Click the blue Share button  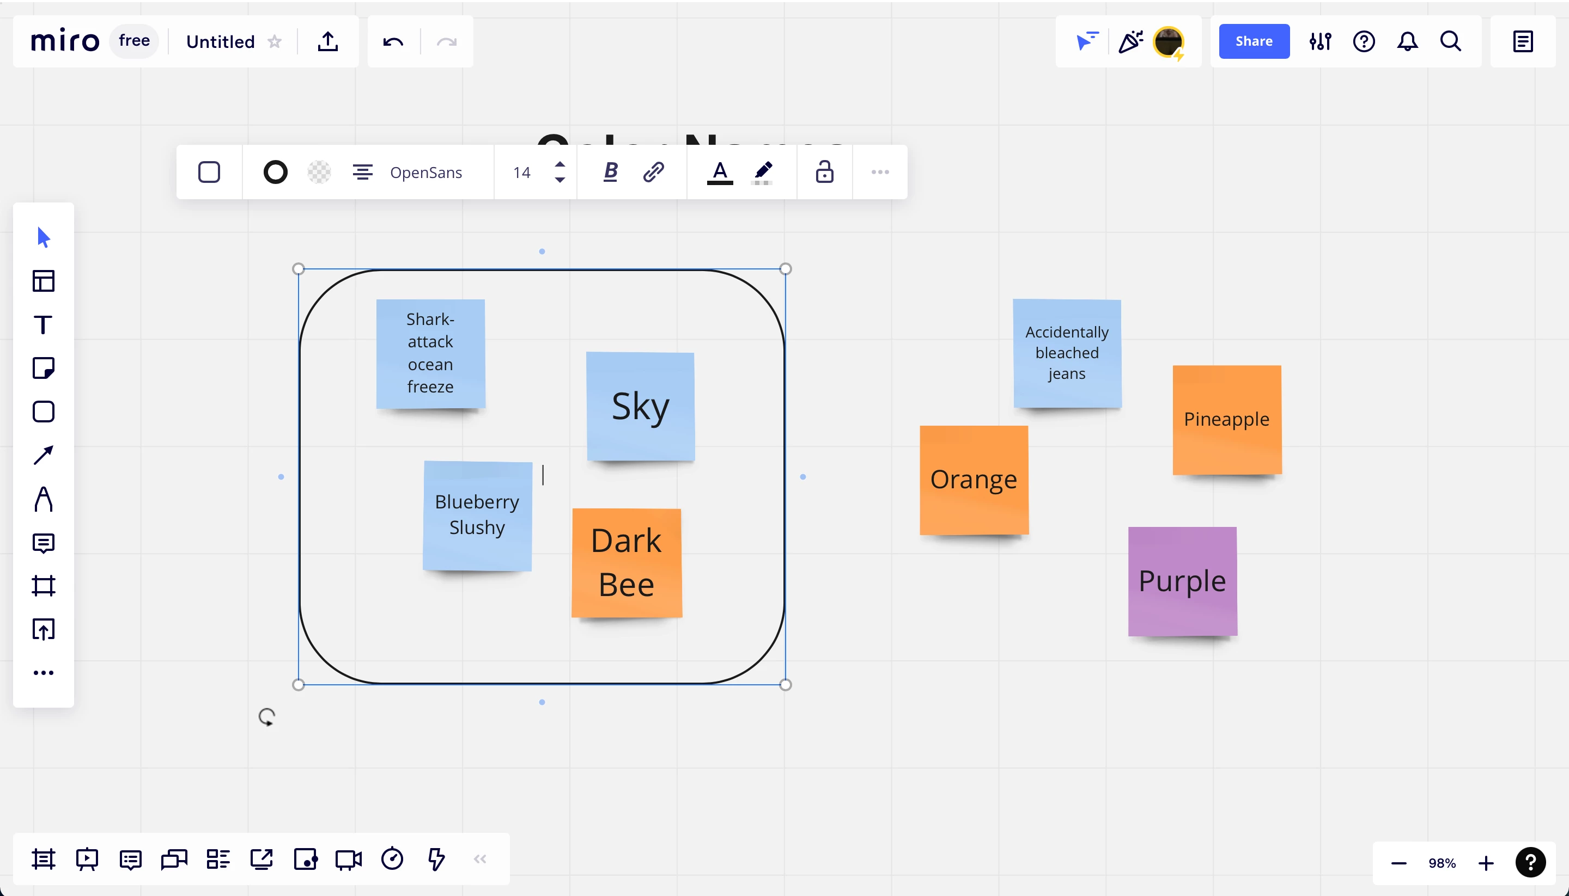click(1254, 41)
